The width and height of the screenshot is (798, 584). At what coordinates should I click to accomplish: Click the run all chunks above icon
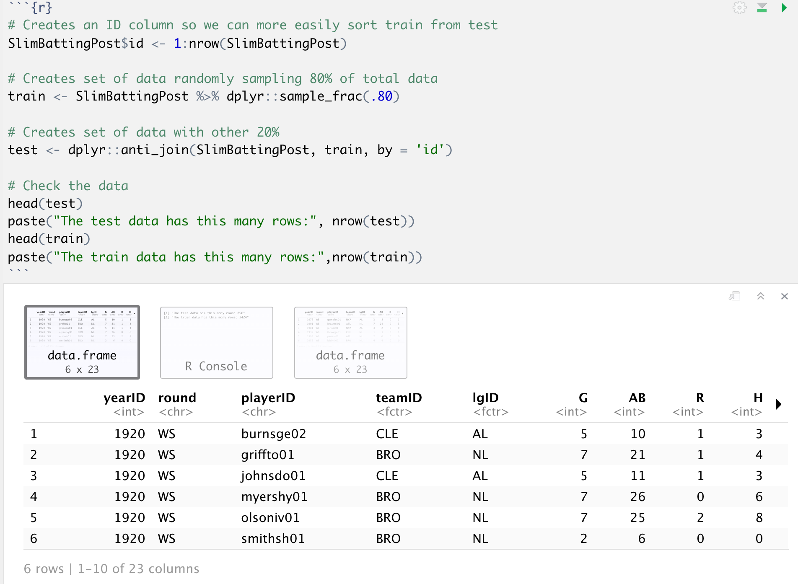[x=762, y=8]
